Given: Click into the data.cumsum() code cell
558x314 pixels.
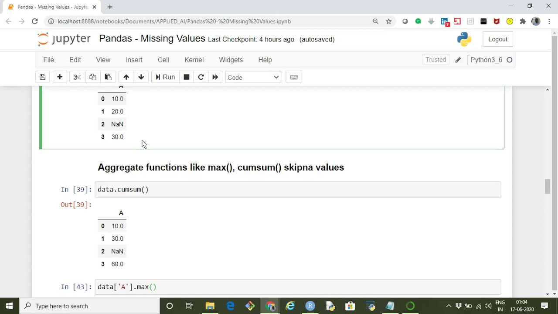Looking at the screenshot, I should point(298,189).
